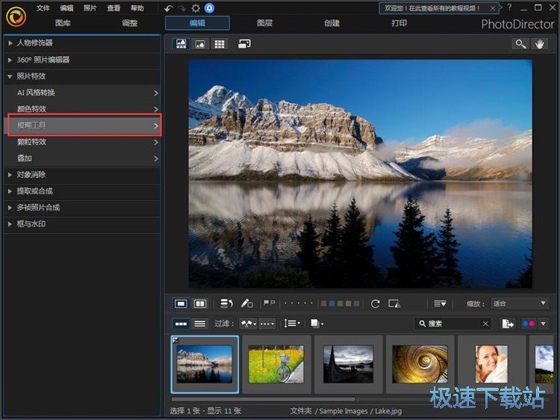The height and width of the screenshot is (420, 560).
Task: Open the stack photos dropdown
Action: tap(317, 324)
